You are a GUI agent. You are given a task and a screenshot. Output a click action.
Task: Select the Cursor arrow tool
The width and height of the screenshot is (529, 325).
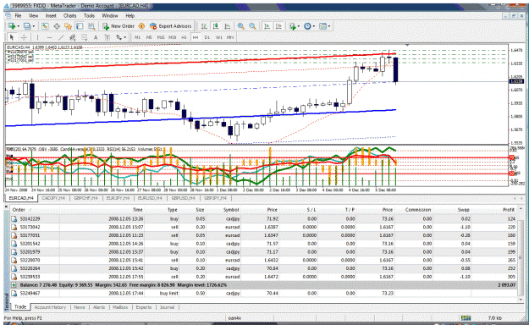[12, 37]
